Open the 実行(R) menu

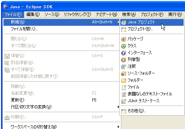(x=175, y=14)
